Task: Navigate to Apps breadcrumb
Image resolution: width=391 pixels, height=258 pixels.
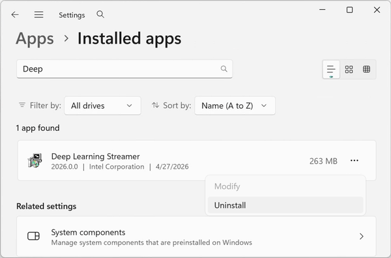Action: click(x=35, y=38)
